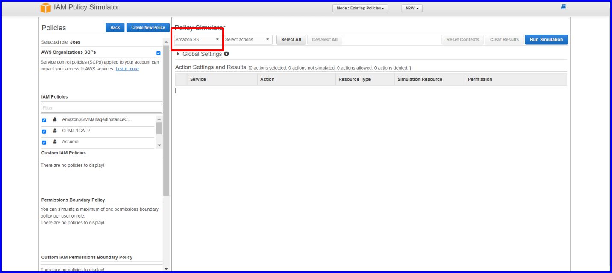Viewport: 612px width, 273px height.
Task: Open the Amazon S3 service dropdown
Action: [x=198, y=40]
